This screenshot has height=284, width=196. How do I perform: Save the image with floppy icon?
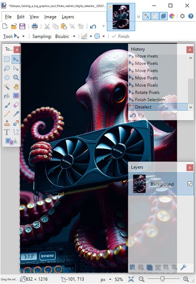coord(22,26)
